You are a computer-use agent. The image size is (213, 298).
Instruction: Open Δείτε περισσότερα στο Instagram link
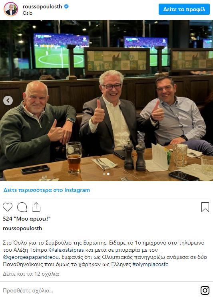click(47, 190)
